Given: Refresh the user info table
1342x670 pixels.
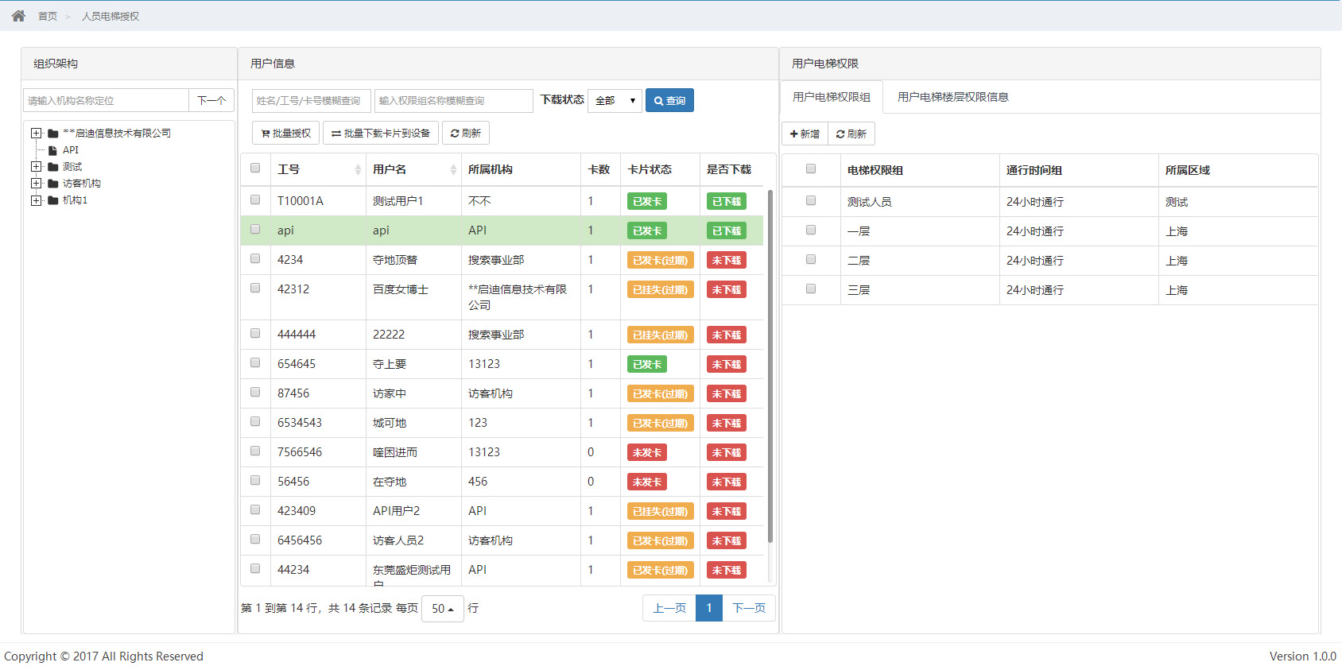Looking at the screenshot, I should pyautogui.click(x=466, y=134).
